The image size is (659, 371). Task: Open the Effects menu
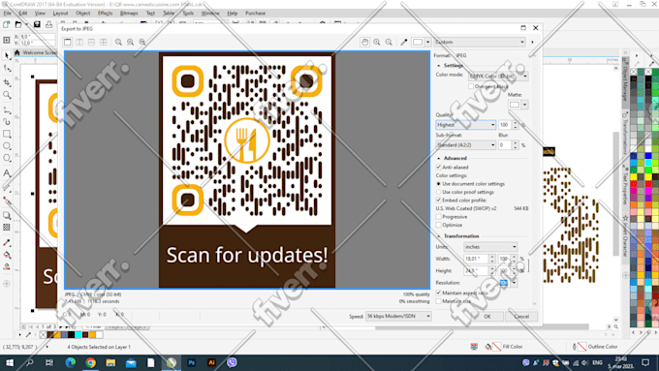105,13
